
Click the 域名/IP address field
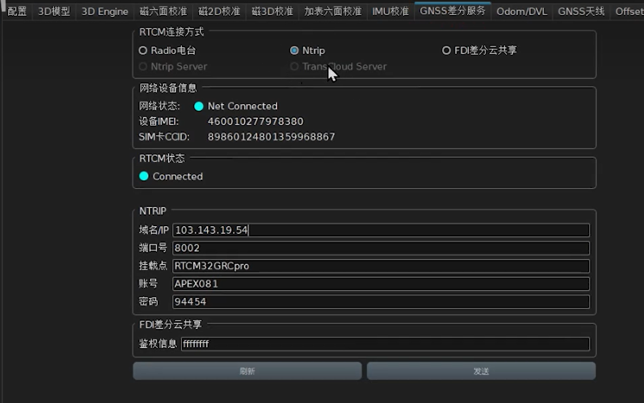pos(381,230)
